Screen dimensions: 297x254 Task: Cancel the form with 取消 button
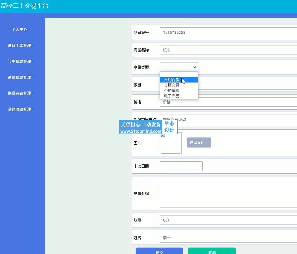click(x=212, y=251)
